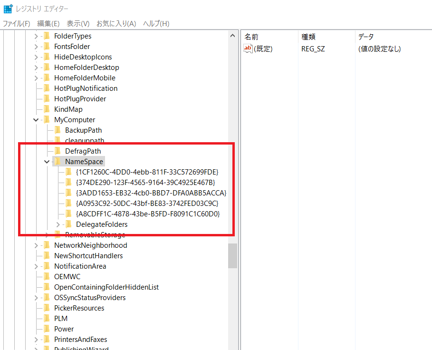Click the BackupPath folder icon

pyautogui.click(x=58, y=130)
